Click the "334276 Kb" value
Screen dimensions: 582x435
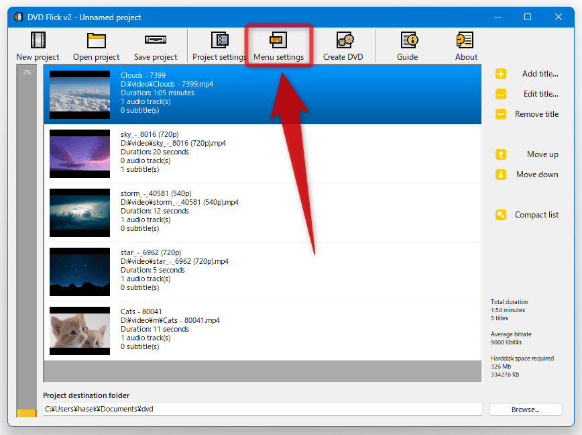click(505, 375)
